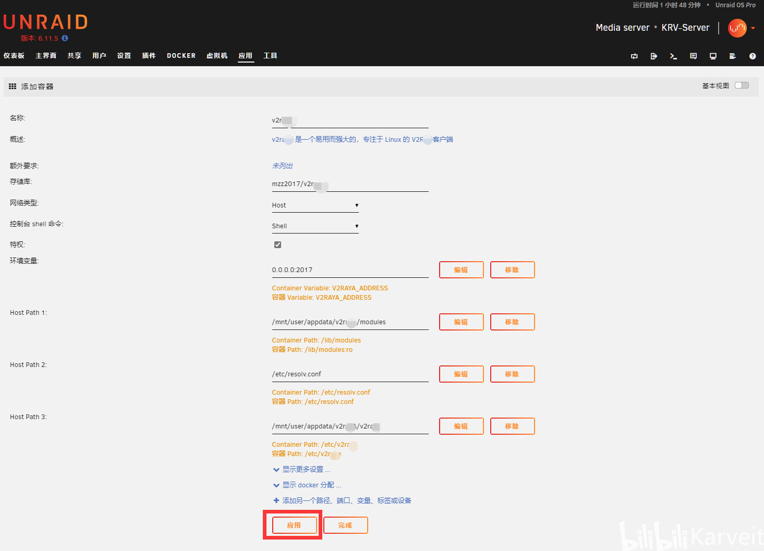Click 编辑 for Host Path 3
The image size is (764, 551).
point(461,426)
